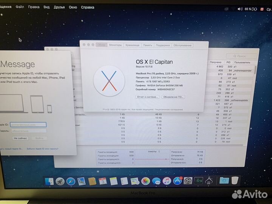Open Activity Monitor icon in Dock

coord(198,181)
